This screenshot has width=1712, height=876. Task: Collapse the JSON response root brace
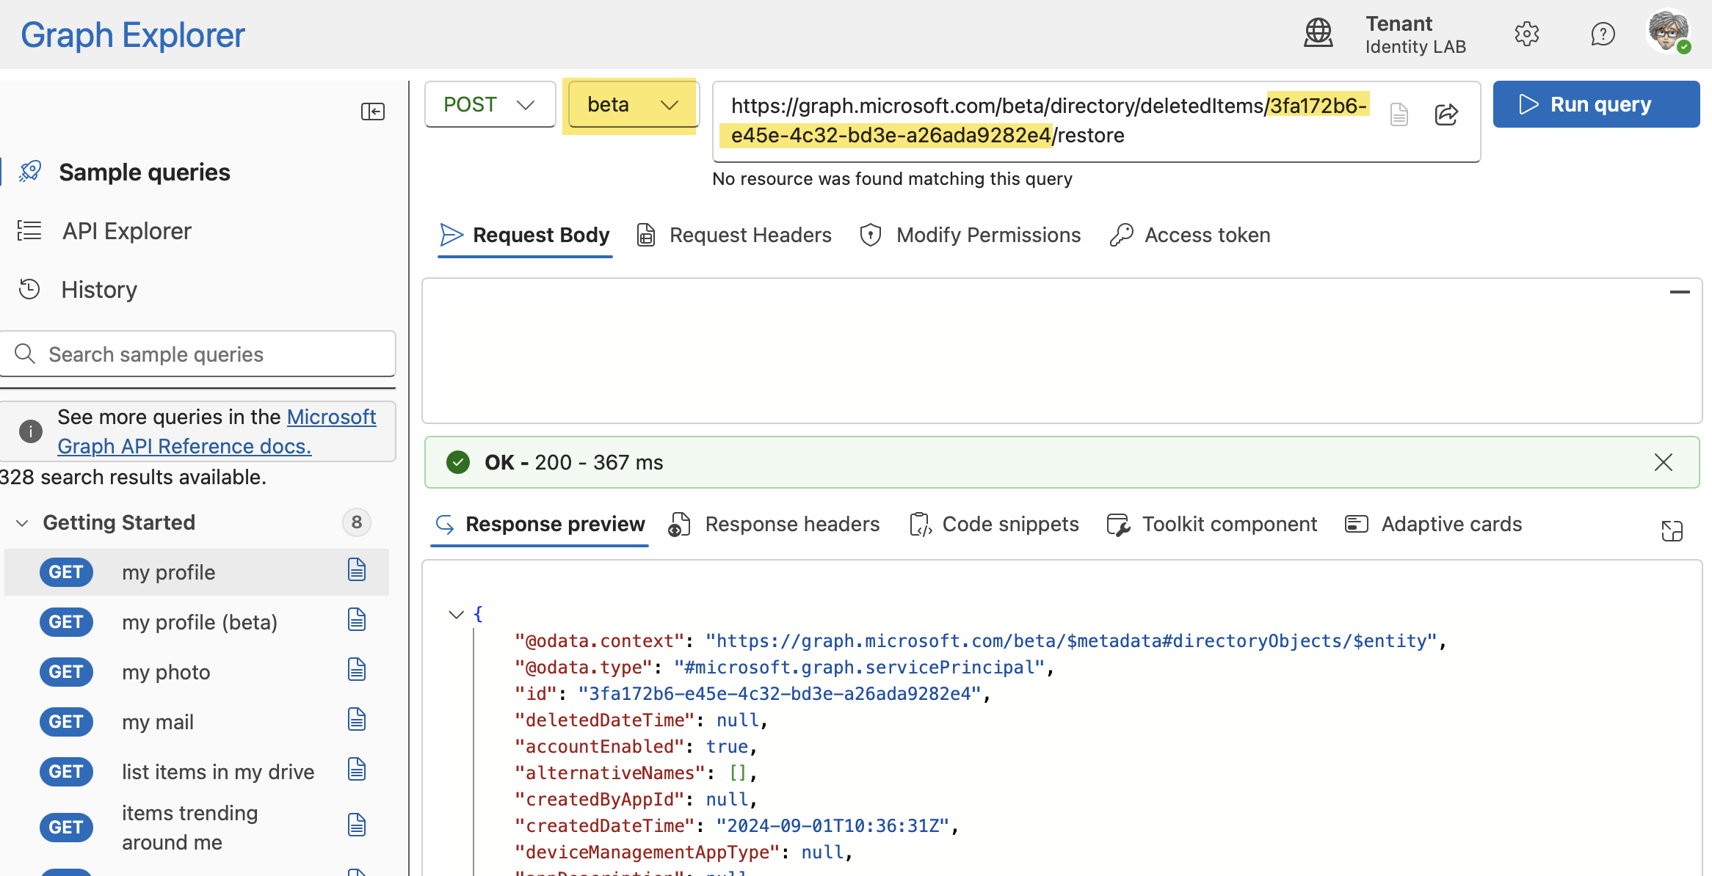(x=456, y=614)
